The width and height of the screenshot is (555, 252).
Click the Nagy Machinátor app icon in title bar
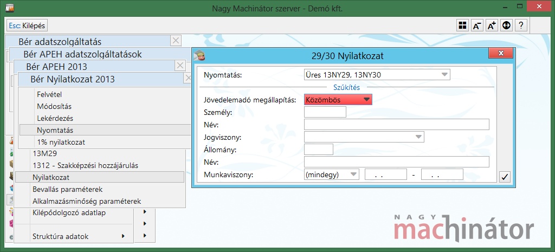pos(10,8)
